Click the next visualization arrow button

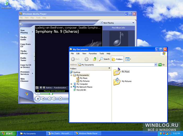44,88
